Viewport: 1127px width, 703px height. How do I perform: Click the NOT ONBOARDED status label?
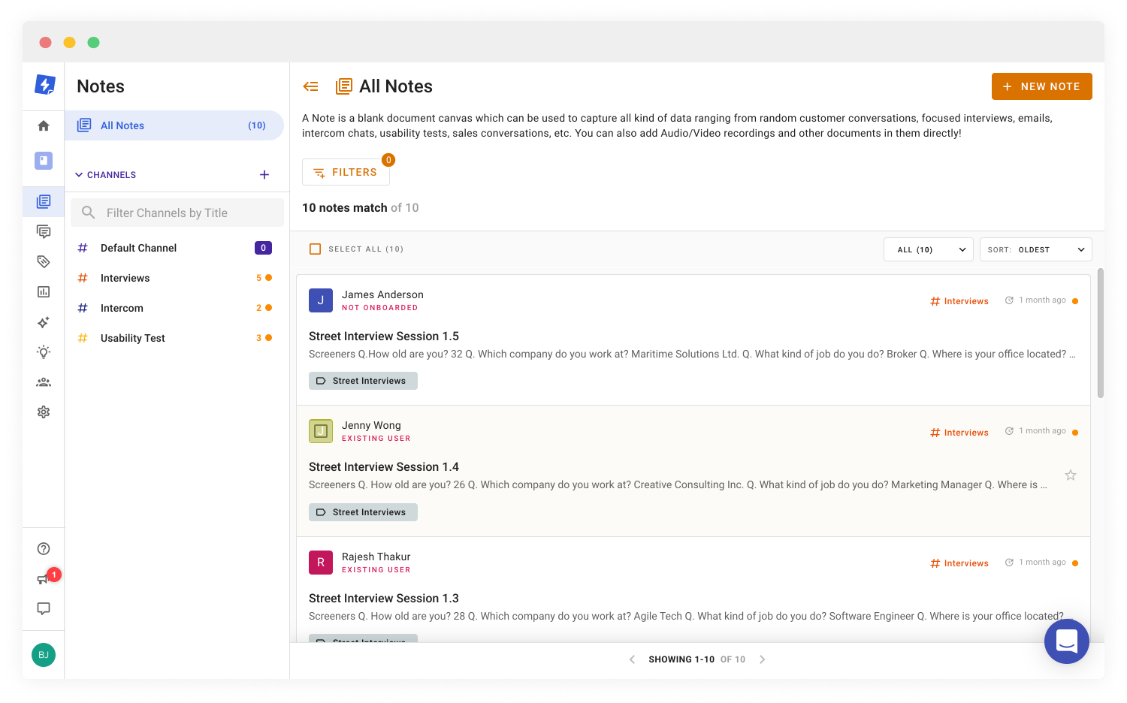[x=379, y=308]
